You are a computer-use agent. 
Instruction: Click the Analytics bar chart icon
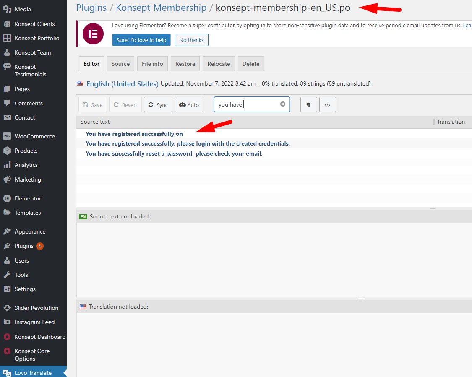[7, 165]
